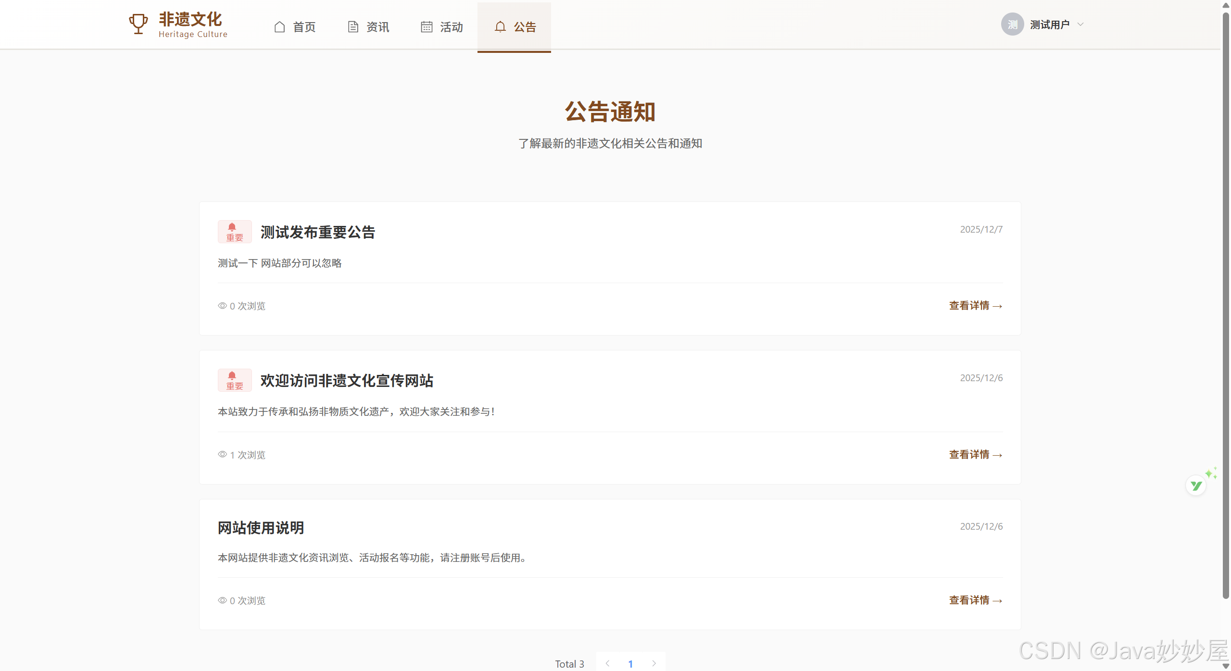Go to next page arrow in pagination

[x=654, y=663]
